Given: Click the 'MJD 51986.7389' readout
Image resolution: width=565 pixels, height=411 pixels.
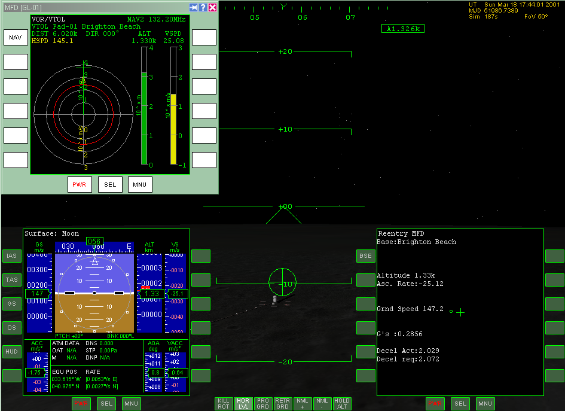Looking at the screenshot, I should point(493,11).
